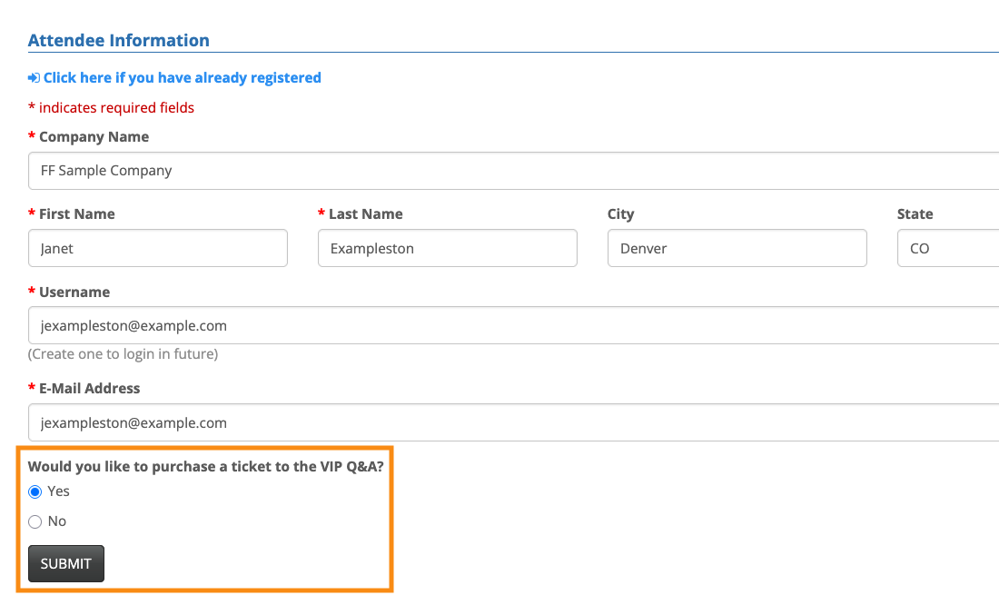Focus the State field showing CO

pos(947,248)
